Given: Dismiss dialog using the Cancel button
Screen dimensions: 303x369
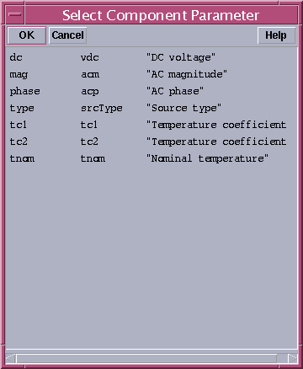Looking at the screenshot, I should coord(67,35).
